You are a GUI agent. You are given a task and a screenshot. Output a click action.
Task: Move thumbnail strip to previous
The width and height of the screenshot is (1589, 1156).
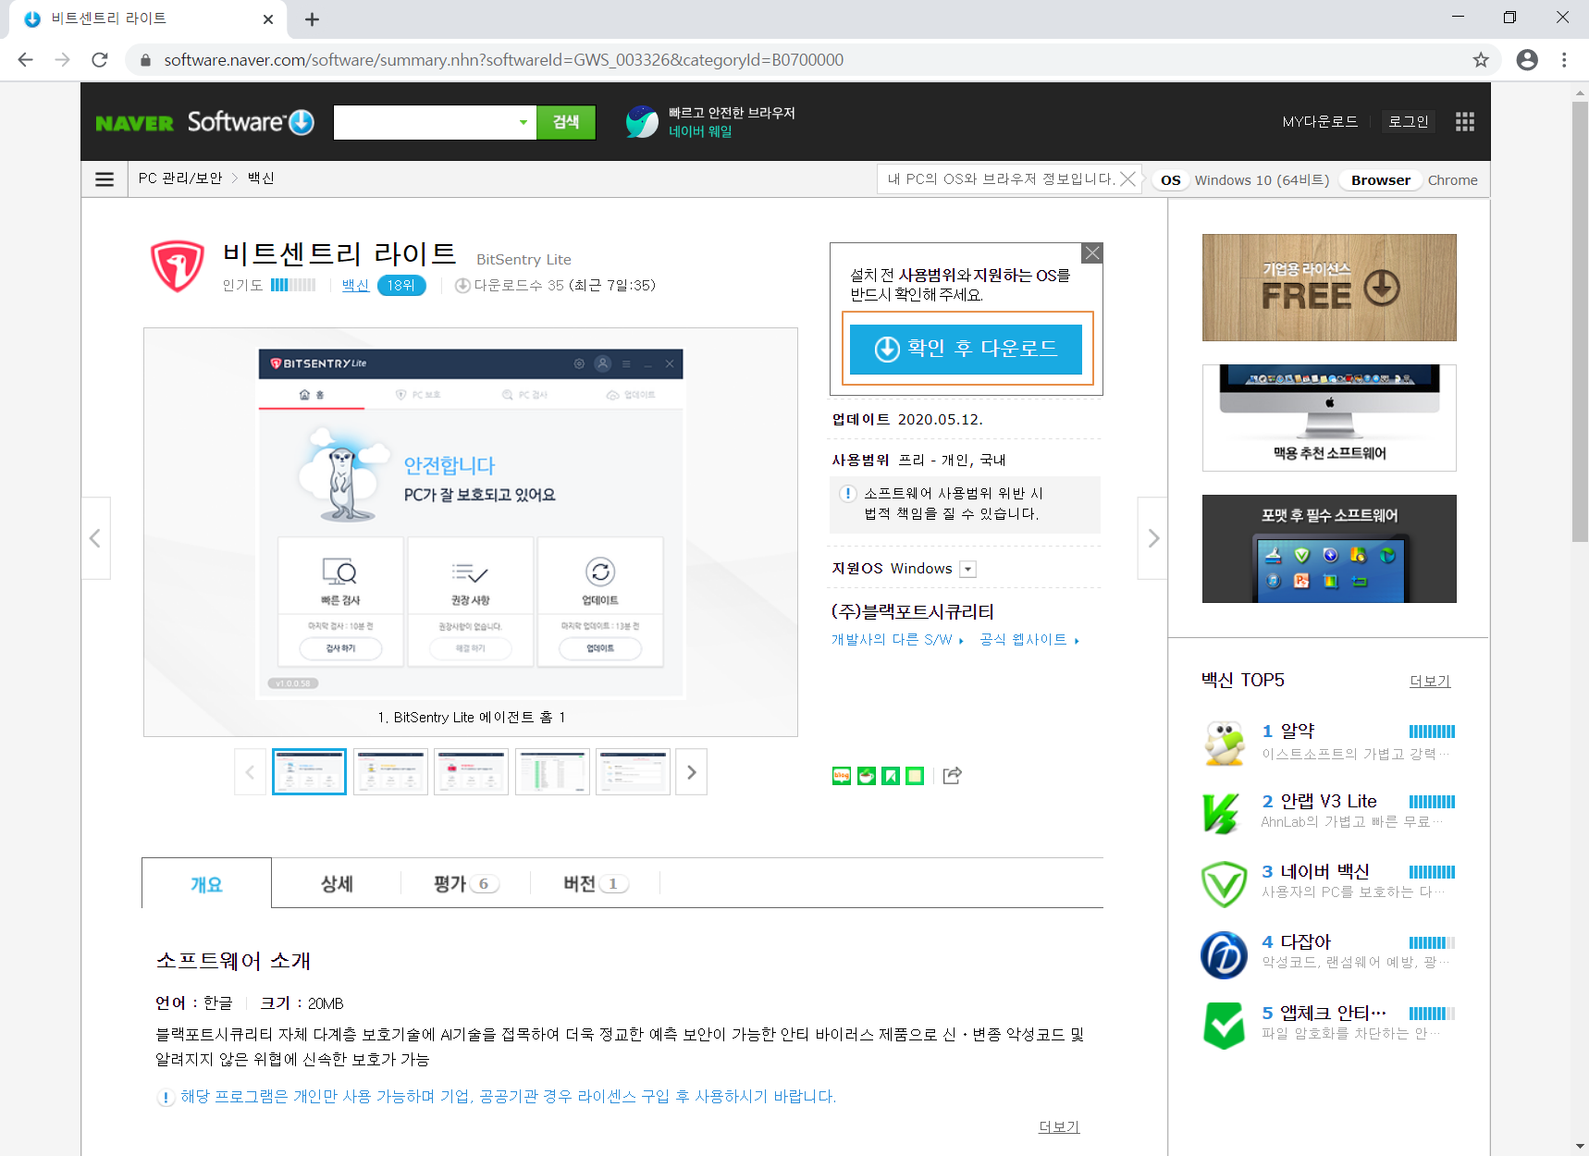click(x=250, y=772)
